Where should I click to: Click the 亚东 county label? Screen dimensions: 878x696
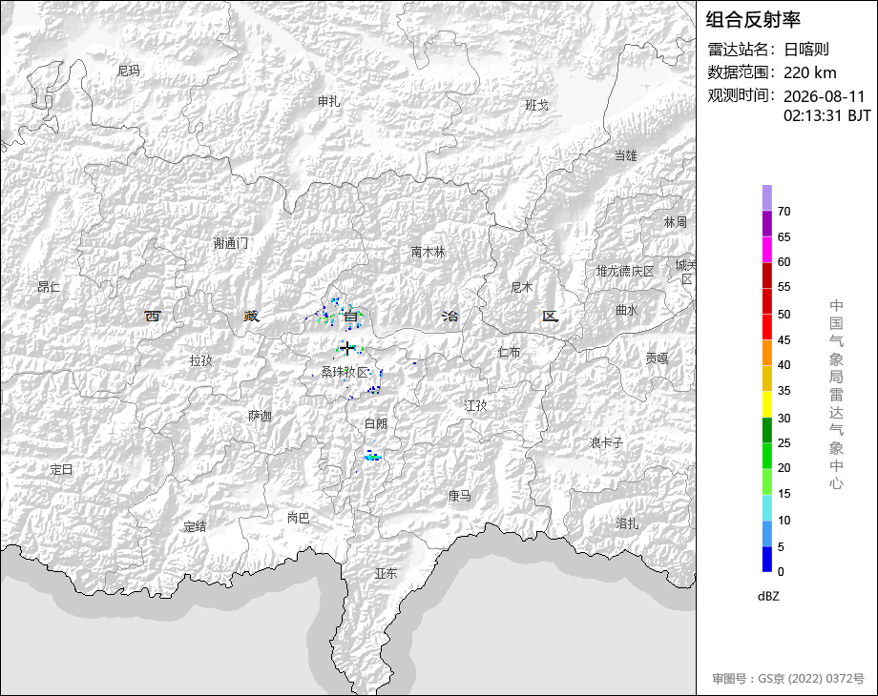(x=386, y=573)
